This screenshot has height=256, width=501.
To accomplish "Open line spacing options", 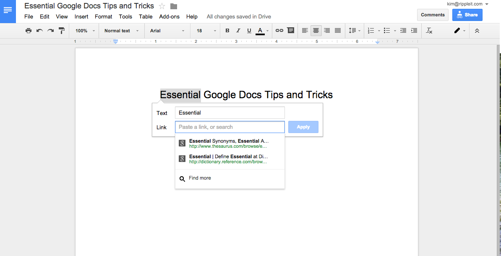I will pyautogui.click(x=354, y=31).
